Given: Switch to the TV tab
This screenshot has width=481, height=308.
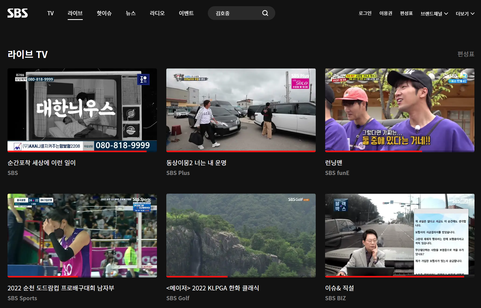Looking at the screenshot, I should (50, 13).
